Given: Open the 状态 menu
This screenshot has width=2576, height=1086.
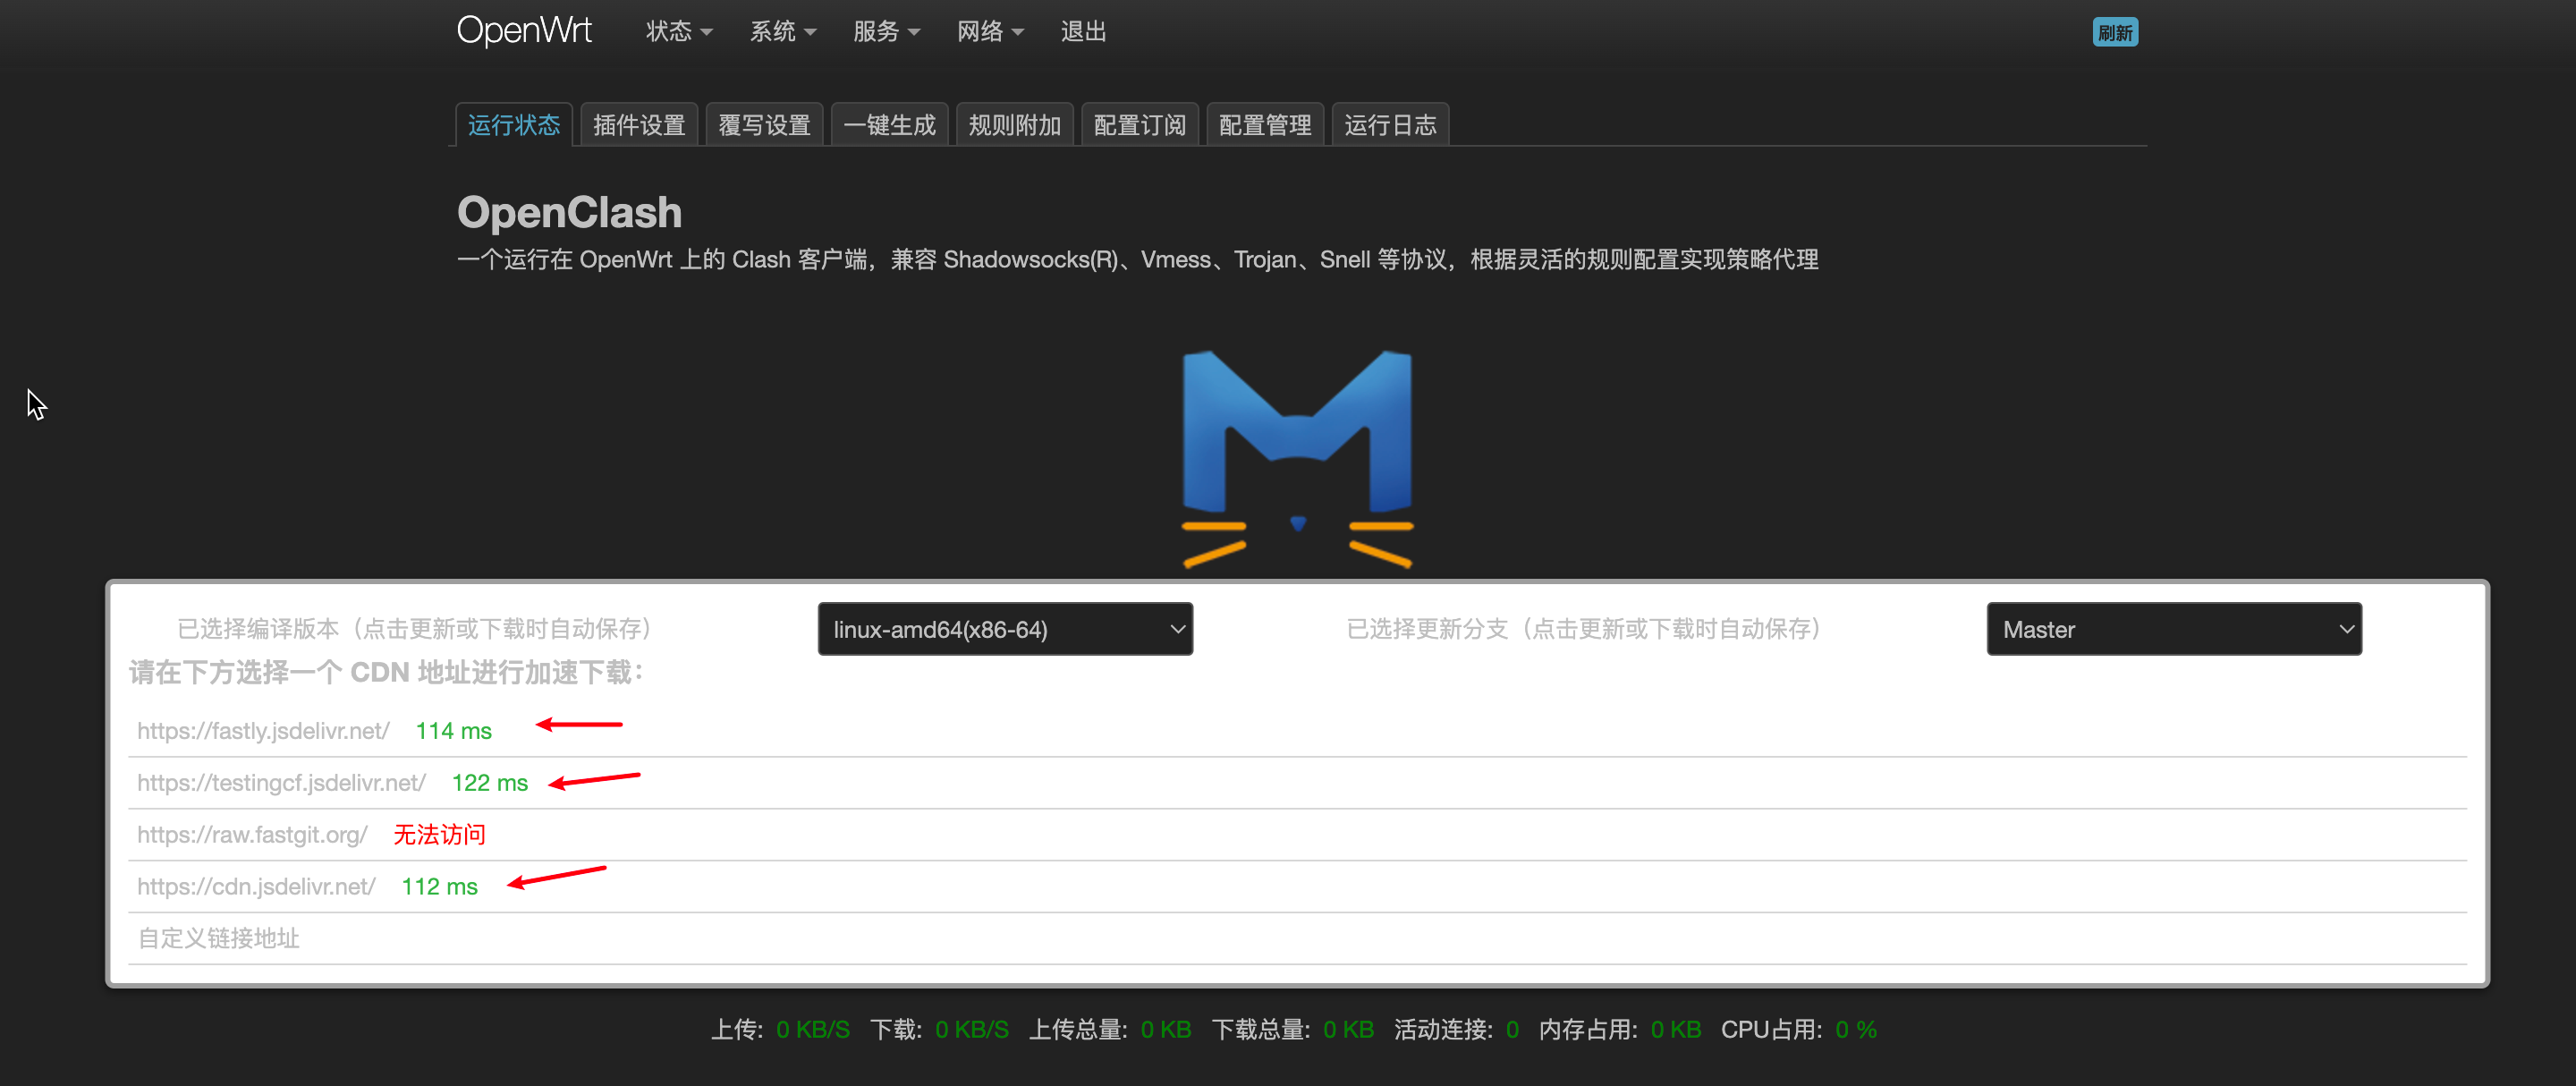Looking at the screenshot, I should click(x=678, y=31).
